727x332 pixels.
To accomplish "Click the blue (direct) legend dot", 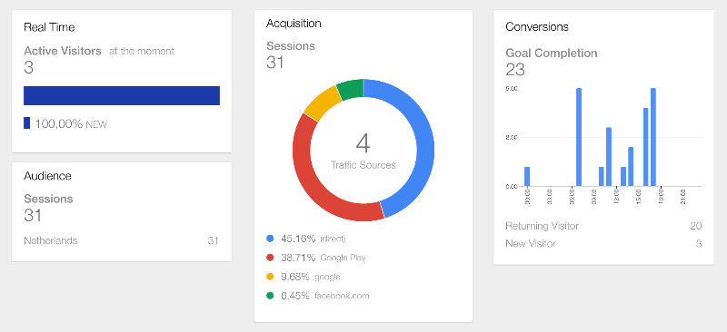I will pos(270,239).
